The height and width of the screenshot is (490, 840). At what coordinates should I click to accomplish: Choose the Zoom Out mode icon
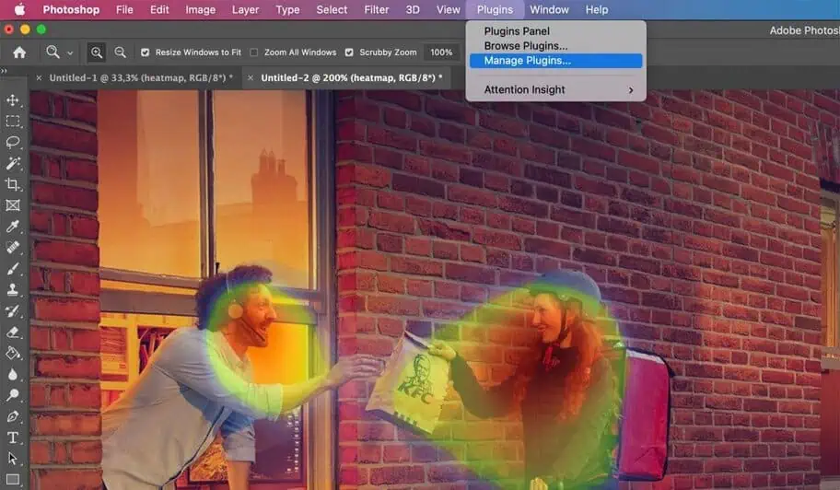click(120, 52)
